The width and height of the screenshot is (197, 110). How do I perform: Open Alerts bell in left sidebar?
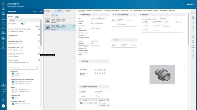point(3,95)
